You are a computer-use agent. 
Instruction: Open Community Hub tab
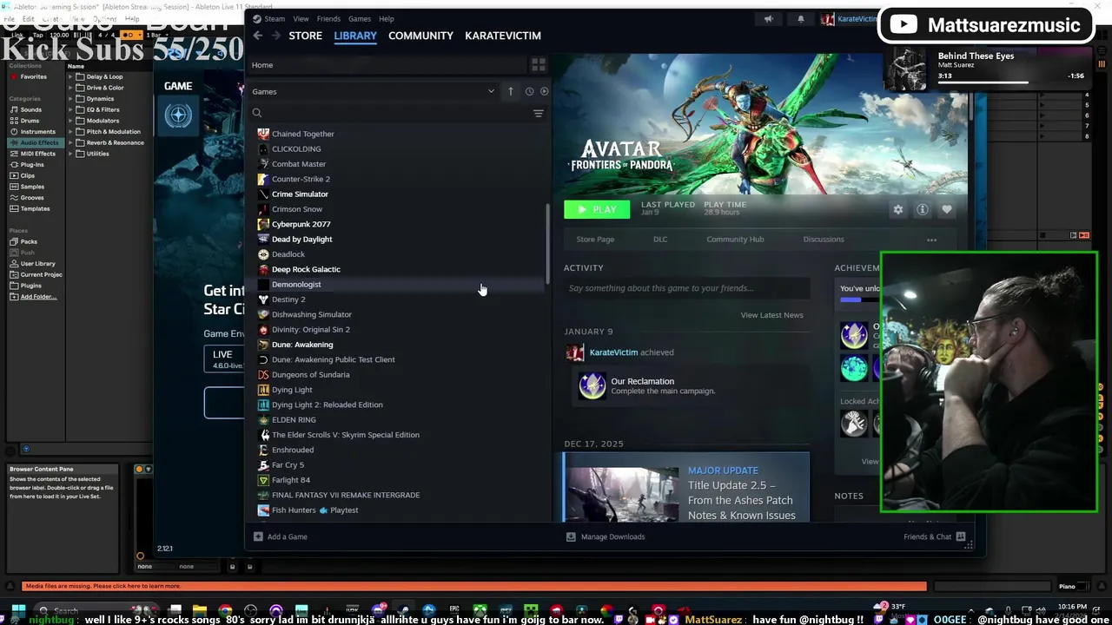735,240
